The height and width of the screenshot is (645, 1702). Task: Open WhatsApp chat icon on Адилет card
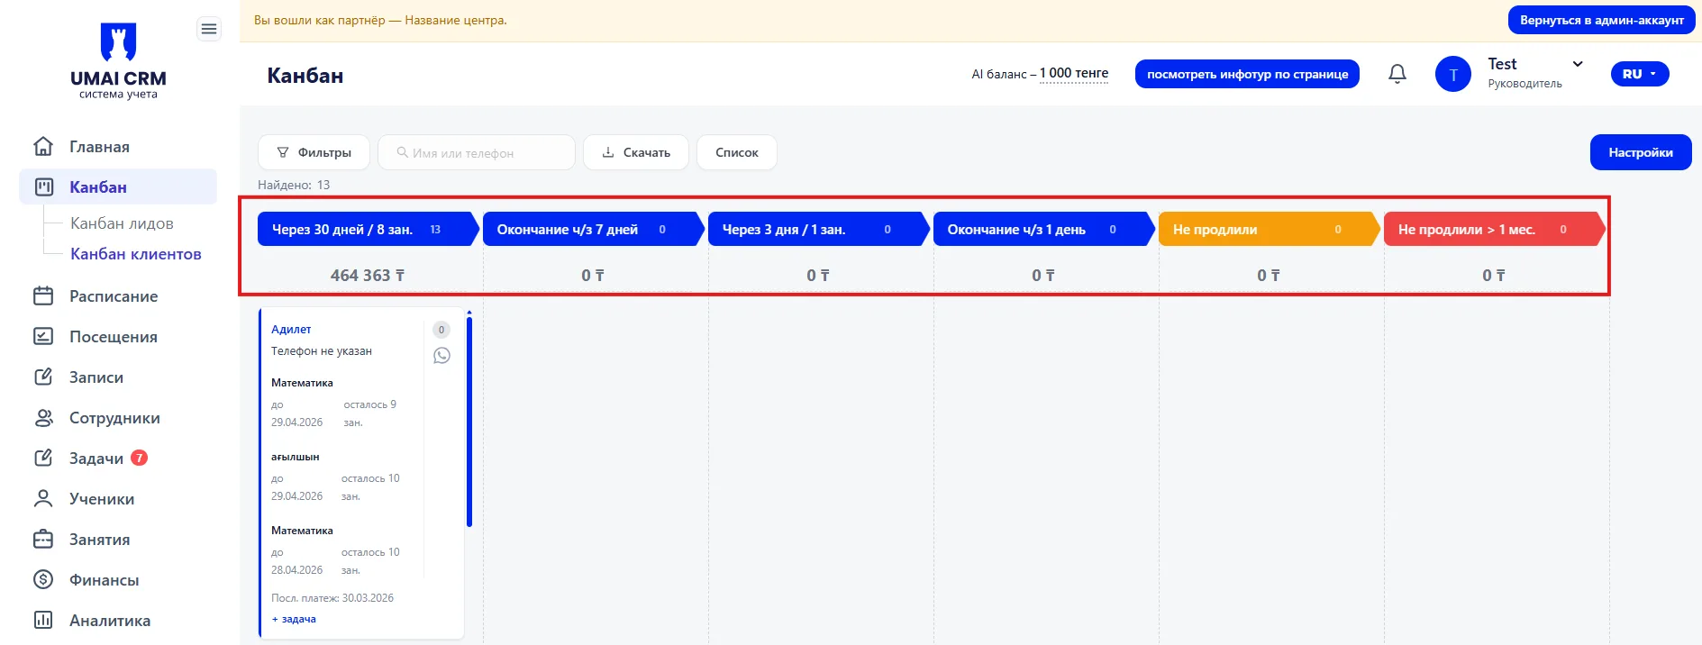441,356
